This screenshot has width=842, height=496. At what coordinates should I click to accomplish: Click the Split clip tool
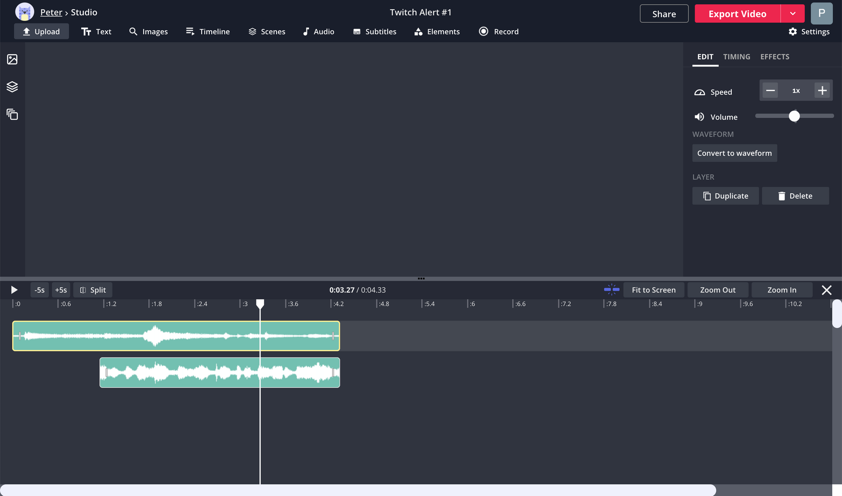pyautogui.click(x=93, y=290)
